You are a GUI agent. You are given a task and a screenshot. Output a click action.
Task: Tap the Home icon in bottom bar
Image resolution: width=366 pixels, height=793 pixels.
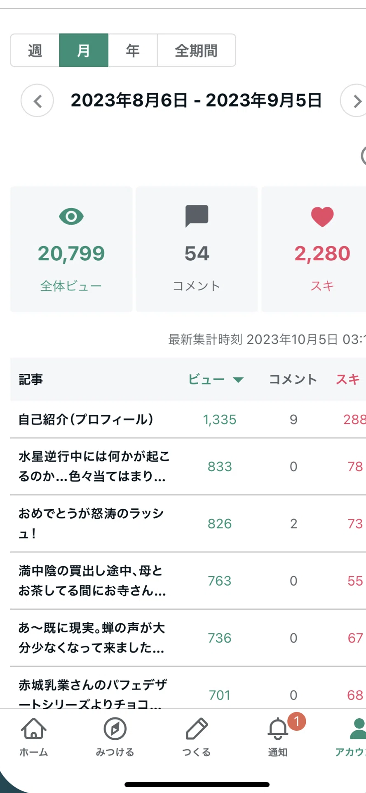(x=33, y=729)
